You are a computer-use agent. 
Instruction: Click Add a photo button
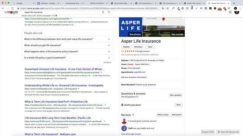[x=177, y=115]
